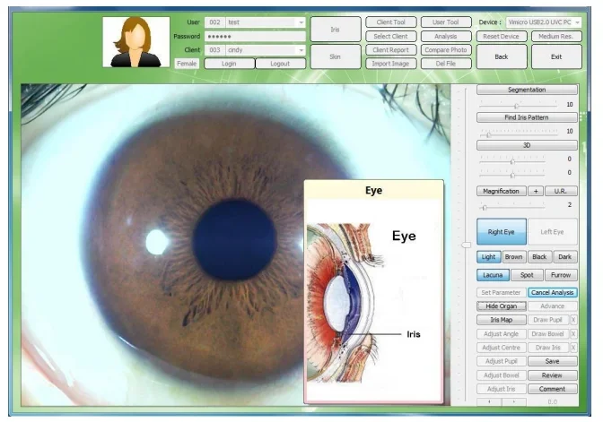Click the Eye anatomy diagram popup
The height and width of the screenshot is (422, 603).
[x=374, y=292]
